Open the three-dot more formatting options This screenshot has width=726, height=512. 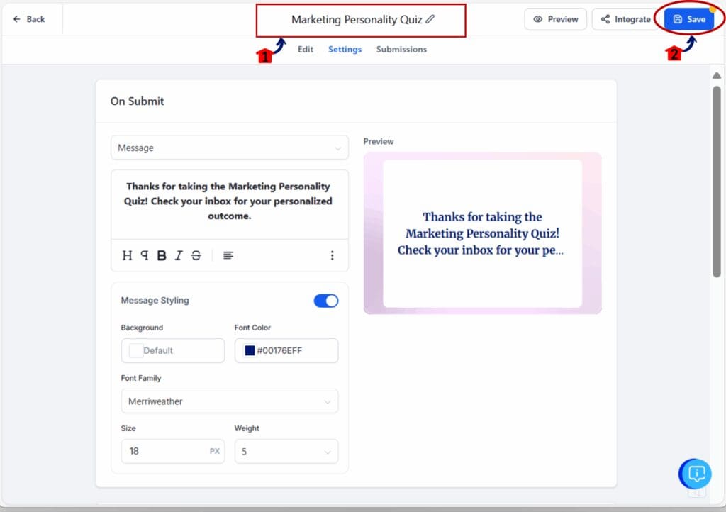[x=333, y=255]
